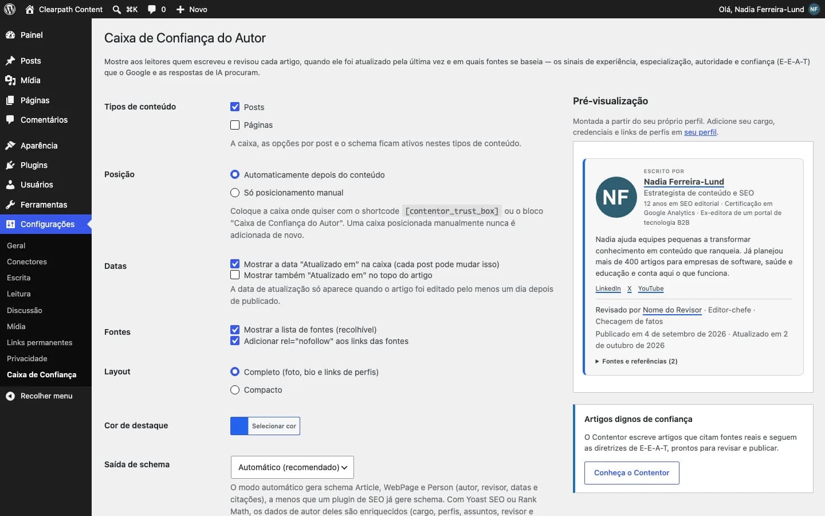Open the Escrita settings submenu item
825x516 pixels.
18,277
